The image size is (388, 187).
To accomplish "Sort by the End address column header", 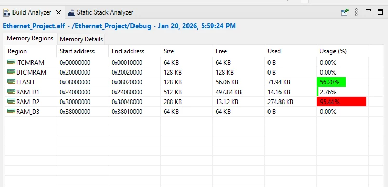I will coord(135,51).
